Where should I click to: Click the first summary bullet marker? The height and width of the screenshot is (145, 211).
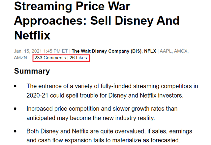coord(15,86)
